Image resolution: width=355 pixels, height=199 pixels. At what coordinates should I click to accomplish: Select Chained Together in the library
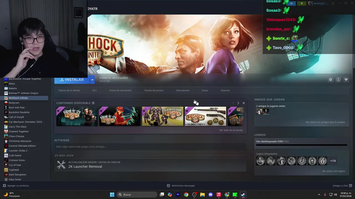[x=19, y=132]
